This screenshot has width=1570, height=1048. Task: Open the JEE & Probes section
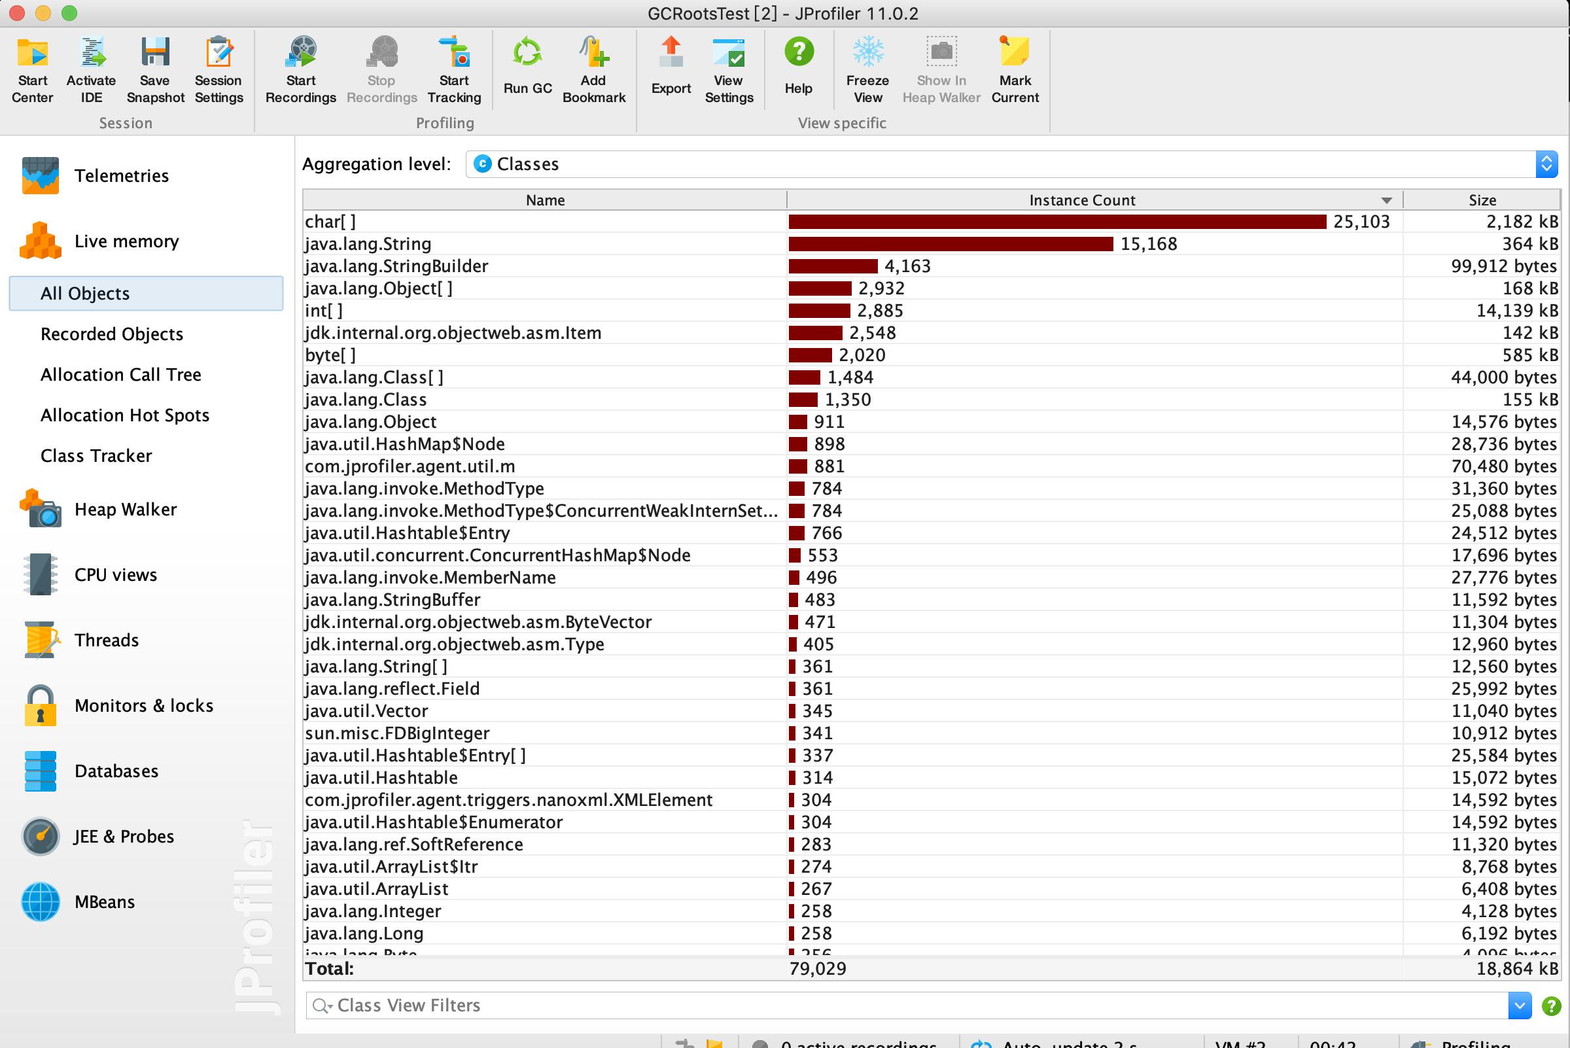[x=97, y=837]
